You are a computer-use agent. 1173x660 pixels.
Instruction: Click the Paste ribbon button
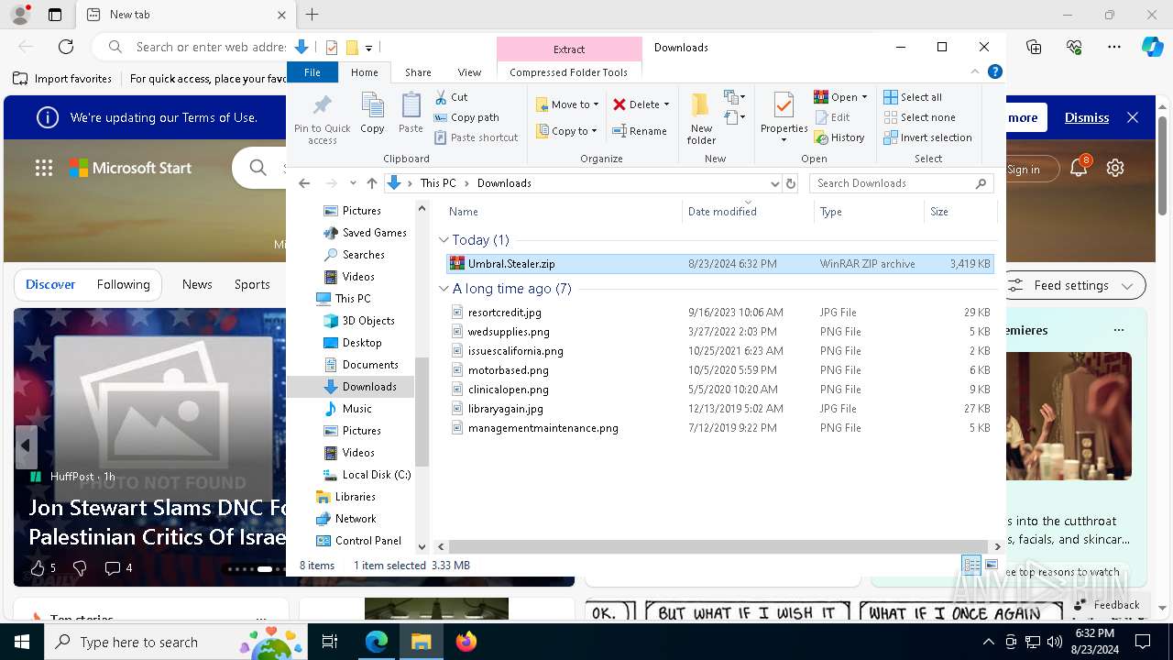tap(411, 114)
